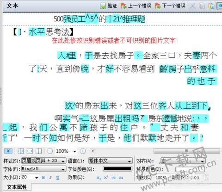Apply superscript effect
The image size is (222, 192).
coord(106,178)
